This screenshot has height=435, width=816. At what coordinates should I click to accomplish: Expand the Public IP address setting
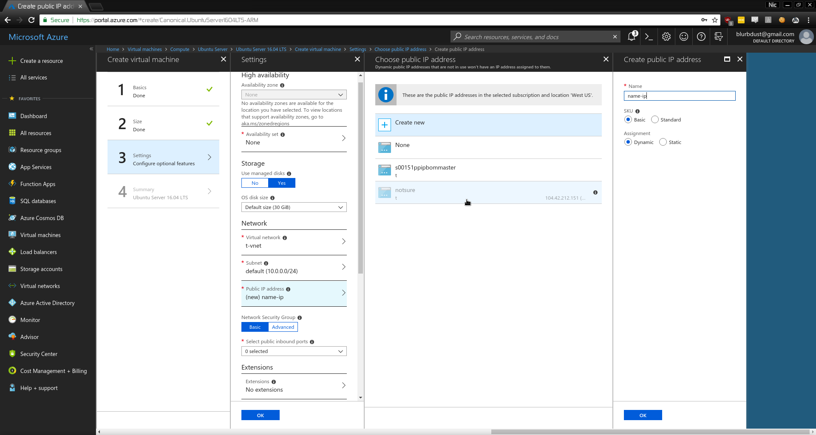click(294, 294)
